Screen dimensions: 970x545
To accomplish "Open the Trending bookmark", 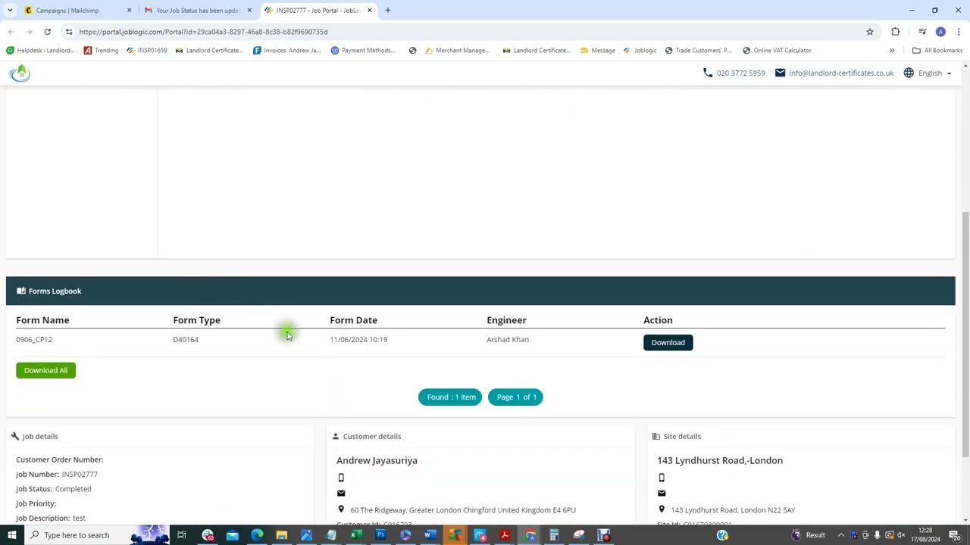I will click(x=101, y=50).
